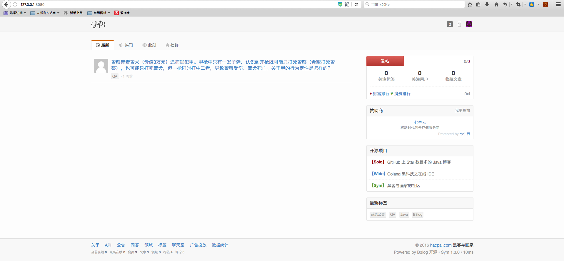564x261 pixels.
Task: Go to the browser home icon
Action: [x=496, y=4]
